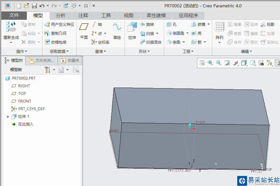280x186 pixels.
Task: Open the 基准 group dropdown
Action: pyautogui.click(x=101, y=51)
